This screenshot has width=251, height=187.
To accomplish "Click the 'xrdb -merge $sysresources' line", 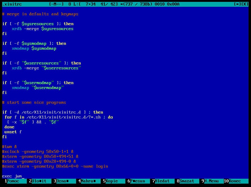I will click(43, 29).
